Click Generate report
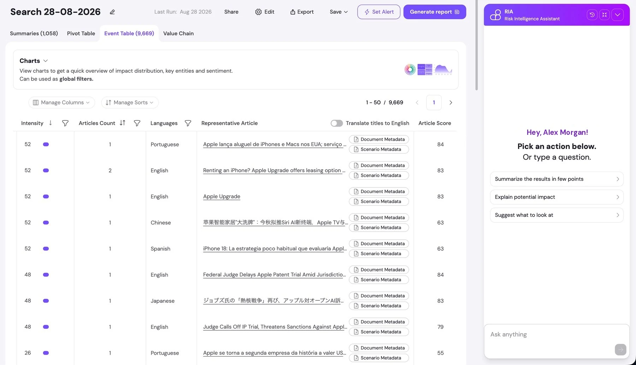Screen dimensions: 636x365 click(435, 12)
